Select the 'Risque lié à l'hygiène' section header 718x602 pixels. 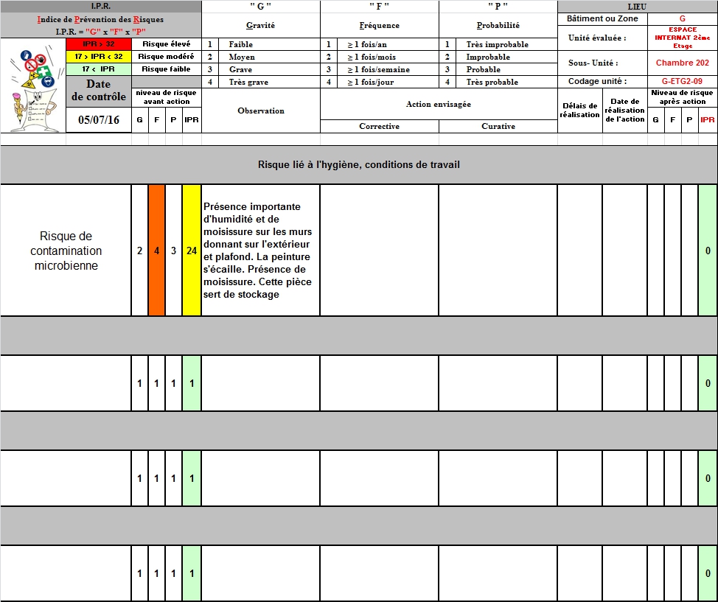358,164
